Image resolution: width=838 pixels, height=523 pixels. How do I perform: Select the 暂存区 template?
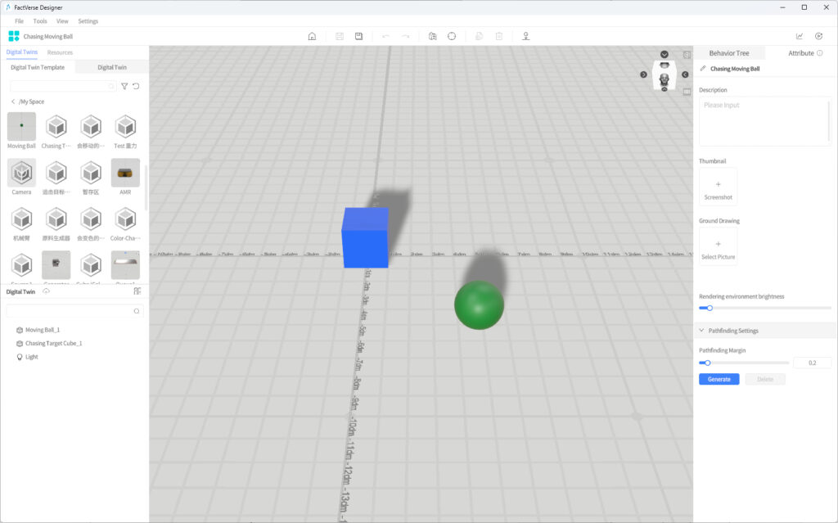pos(91,177)
